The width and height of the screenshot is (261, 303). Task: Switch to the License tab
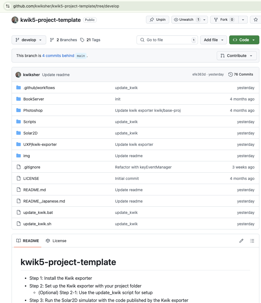point(56,241)
